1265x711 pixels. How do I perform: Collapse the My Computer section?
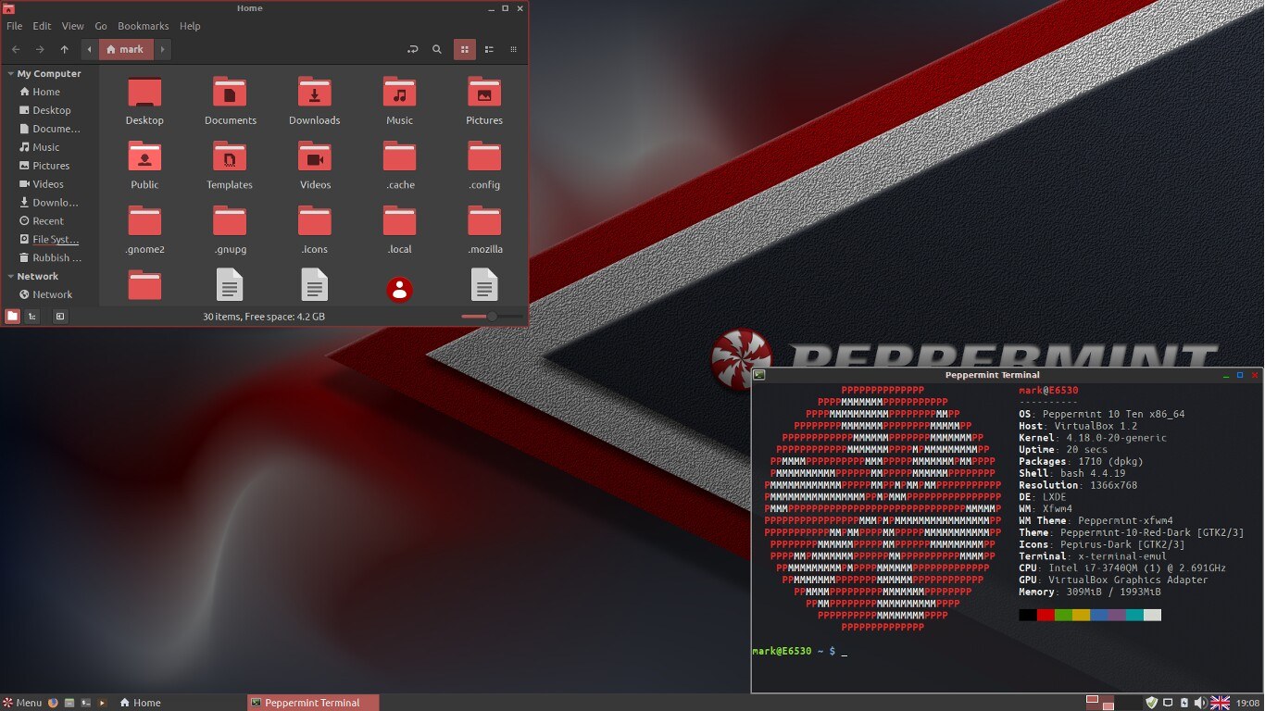coord(8,73)
